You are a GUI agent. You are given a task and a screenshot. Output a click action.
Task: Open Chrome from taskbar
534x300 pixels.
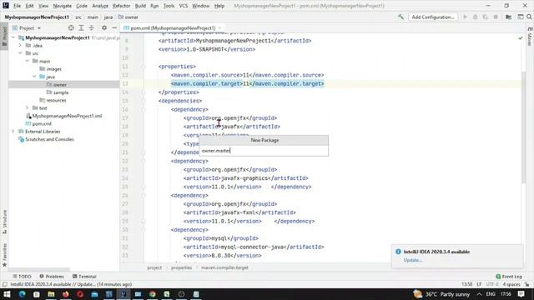point(152,294)
